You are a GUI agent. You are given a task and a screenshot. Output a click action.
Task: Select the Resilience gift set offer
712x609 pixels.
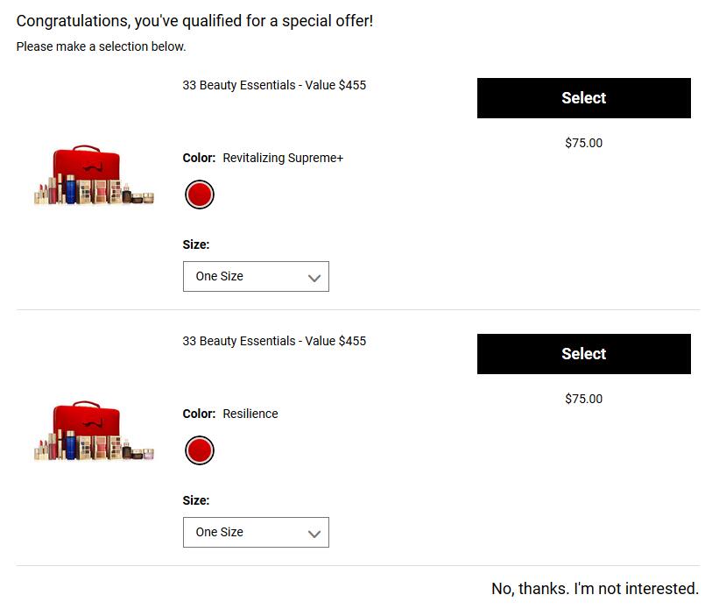pos(583,354)
